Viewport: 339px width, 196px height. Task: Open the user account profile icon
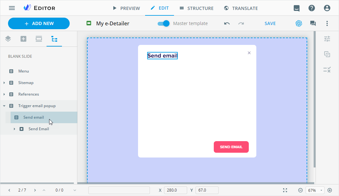pos(327,8)
